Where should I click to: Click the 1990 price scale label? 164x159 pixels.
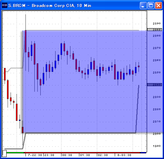[x=157, y=146]
